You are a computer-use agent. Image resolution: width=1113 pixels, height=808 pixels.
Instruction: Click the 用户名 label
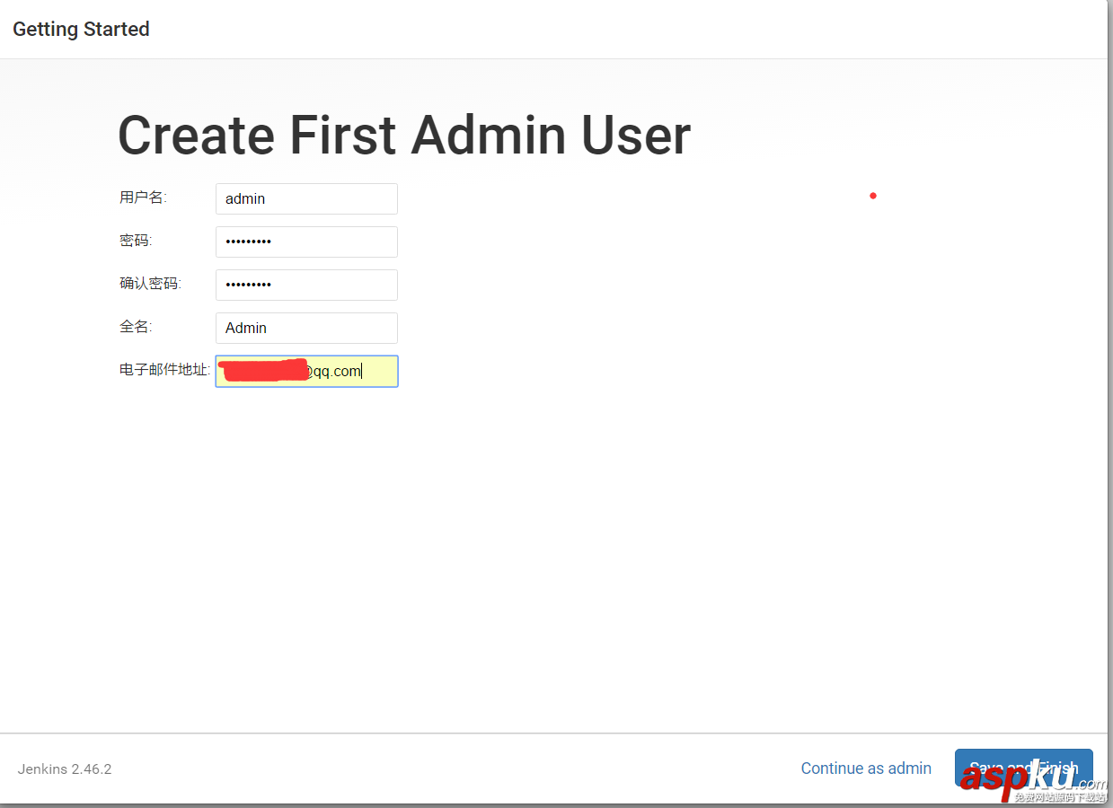143,198
